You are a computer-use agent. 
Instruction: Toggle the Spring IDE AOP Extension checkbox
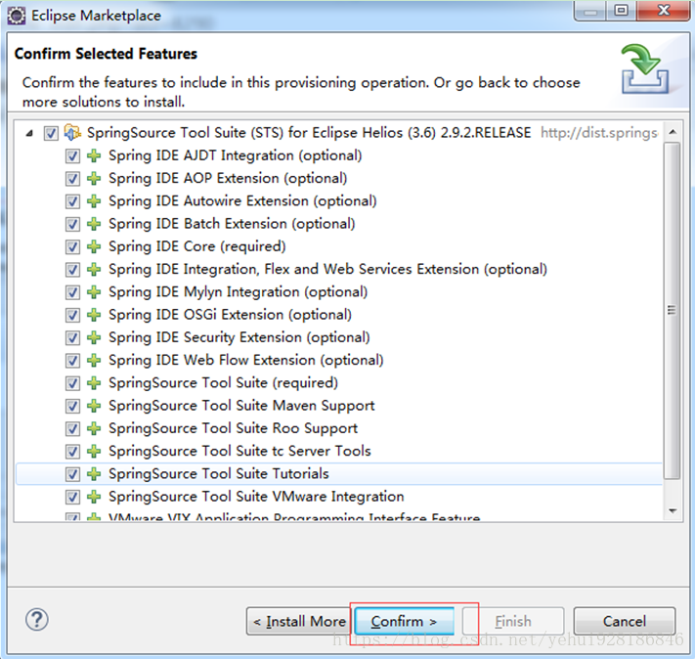(x=72, y=179)
